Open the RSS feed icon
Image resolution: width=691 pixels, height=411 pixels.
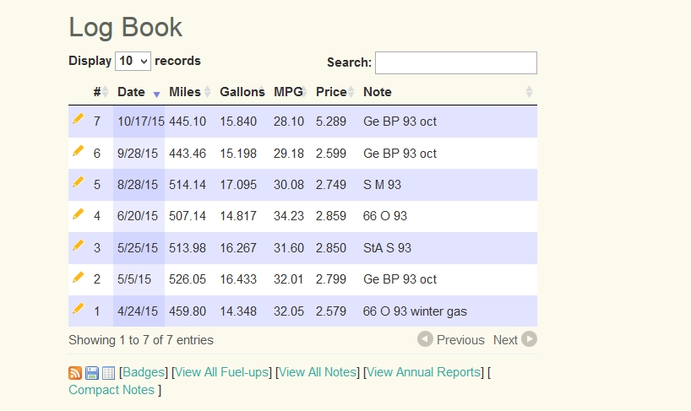75,373
